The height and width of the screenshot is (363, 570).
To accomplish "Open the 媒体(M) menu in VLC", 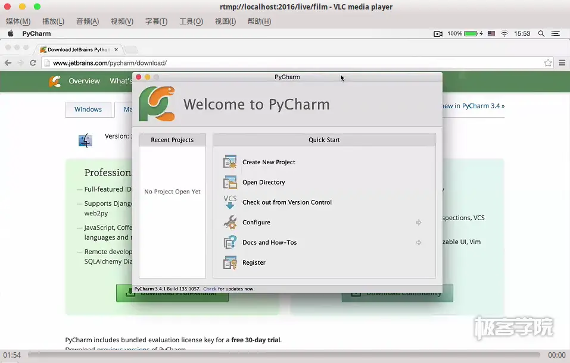I will coord(18,21).
